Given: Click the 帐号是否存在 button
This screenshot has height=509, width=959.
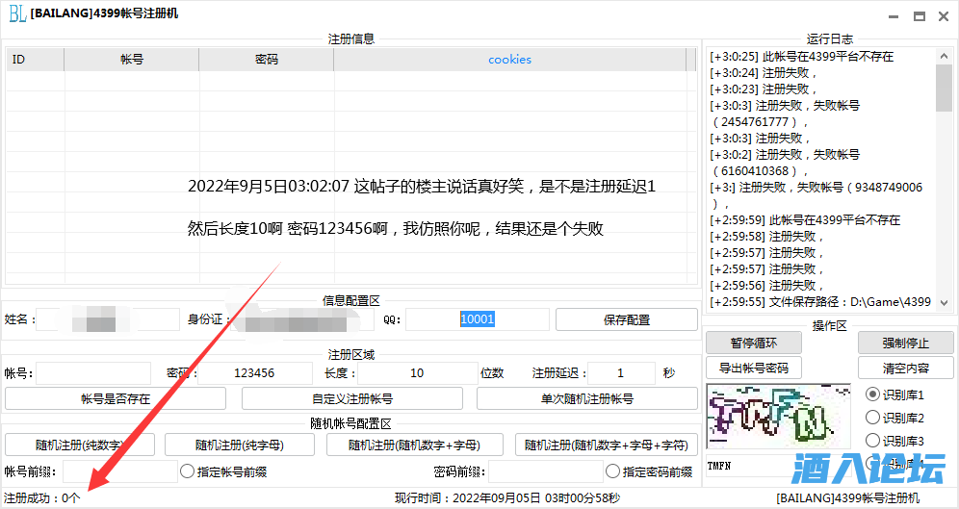Looking at the screenshot, I should (116, 399).
